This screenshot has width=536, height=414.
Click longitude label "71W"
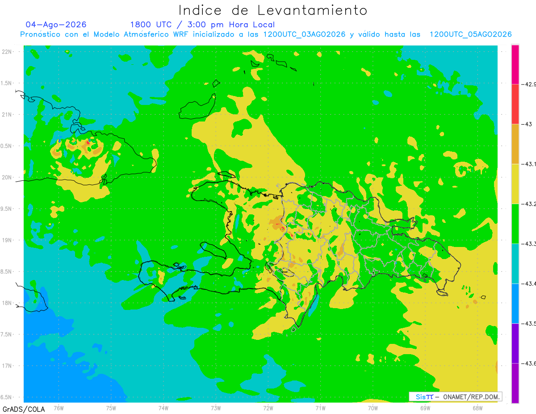click(320, 408)
